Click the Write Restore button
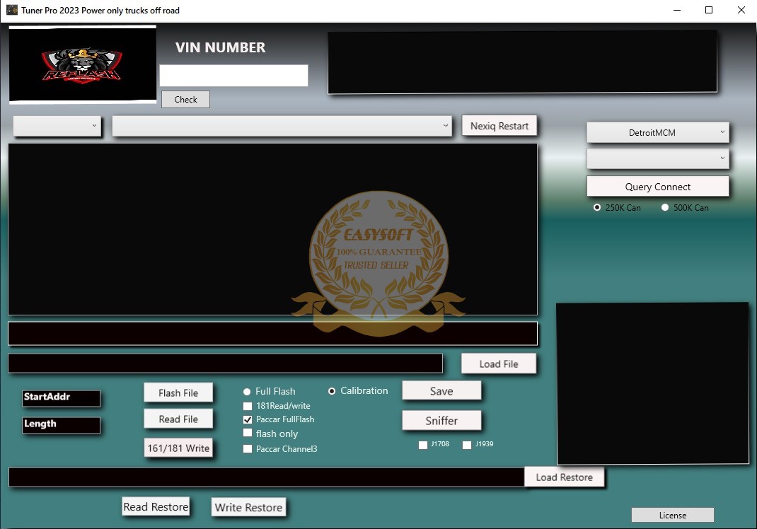The height and width of the screenshot is (529, 757). [248, 507]
